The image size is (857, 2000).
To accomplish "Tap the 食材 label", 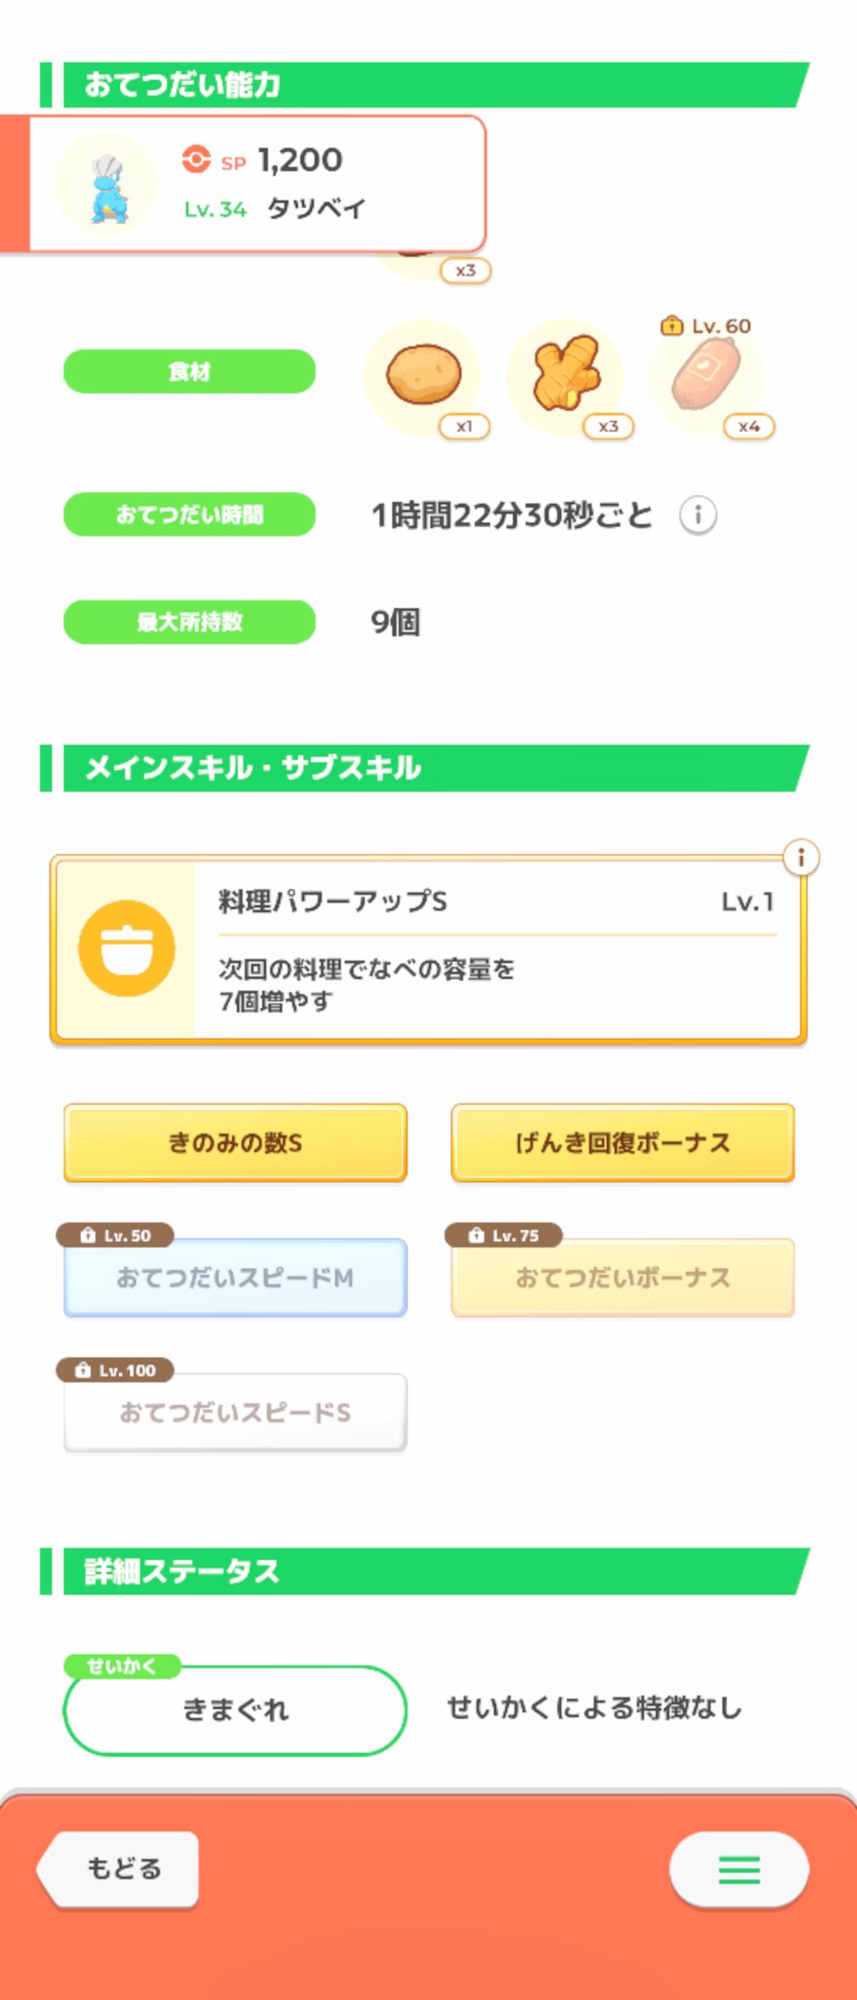I will tap(190, 371).
